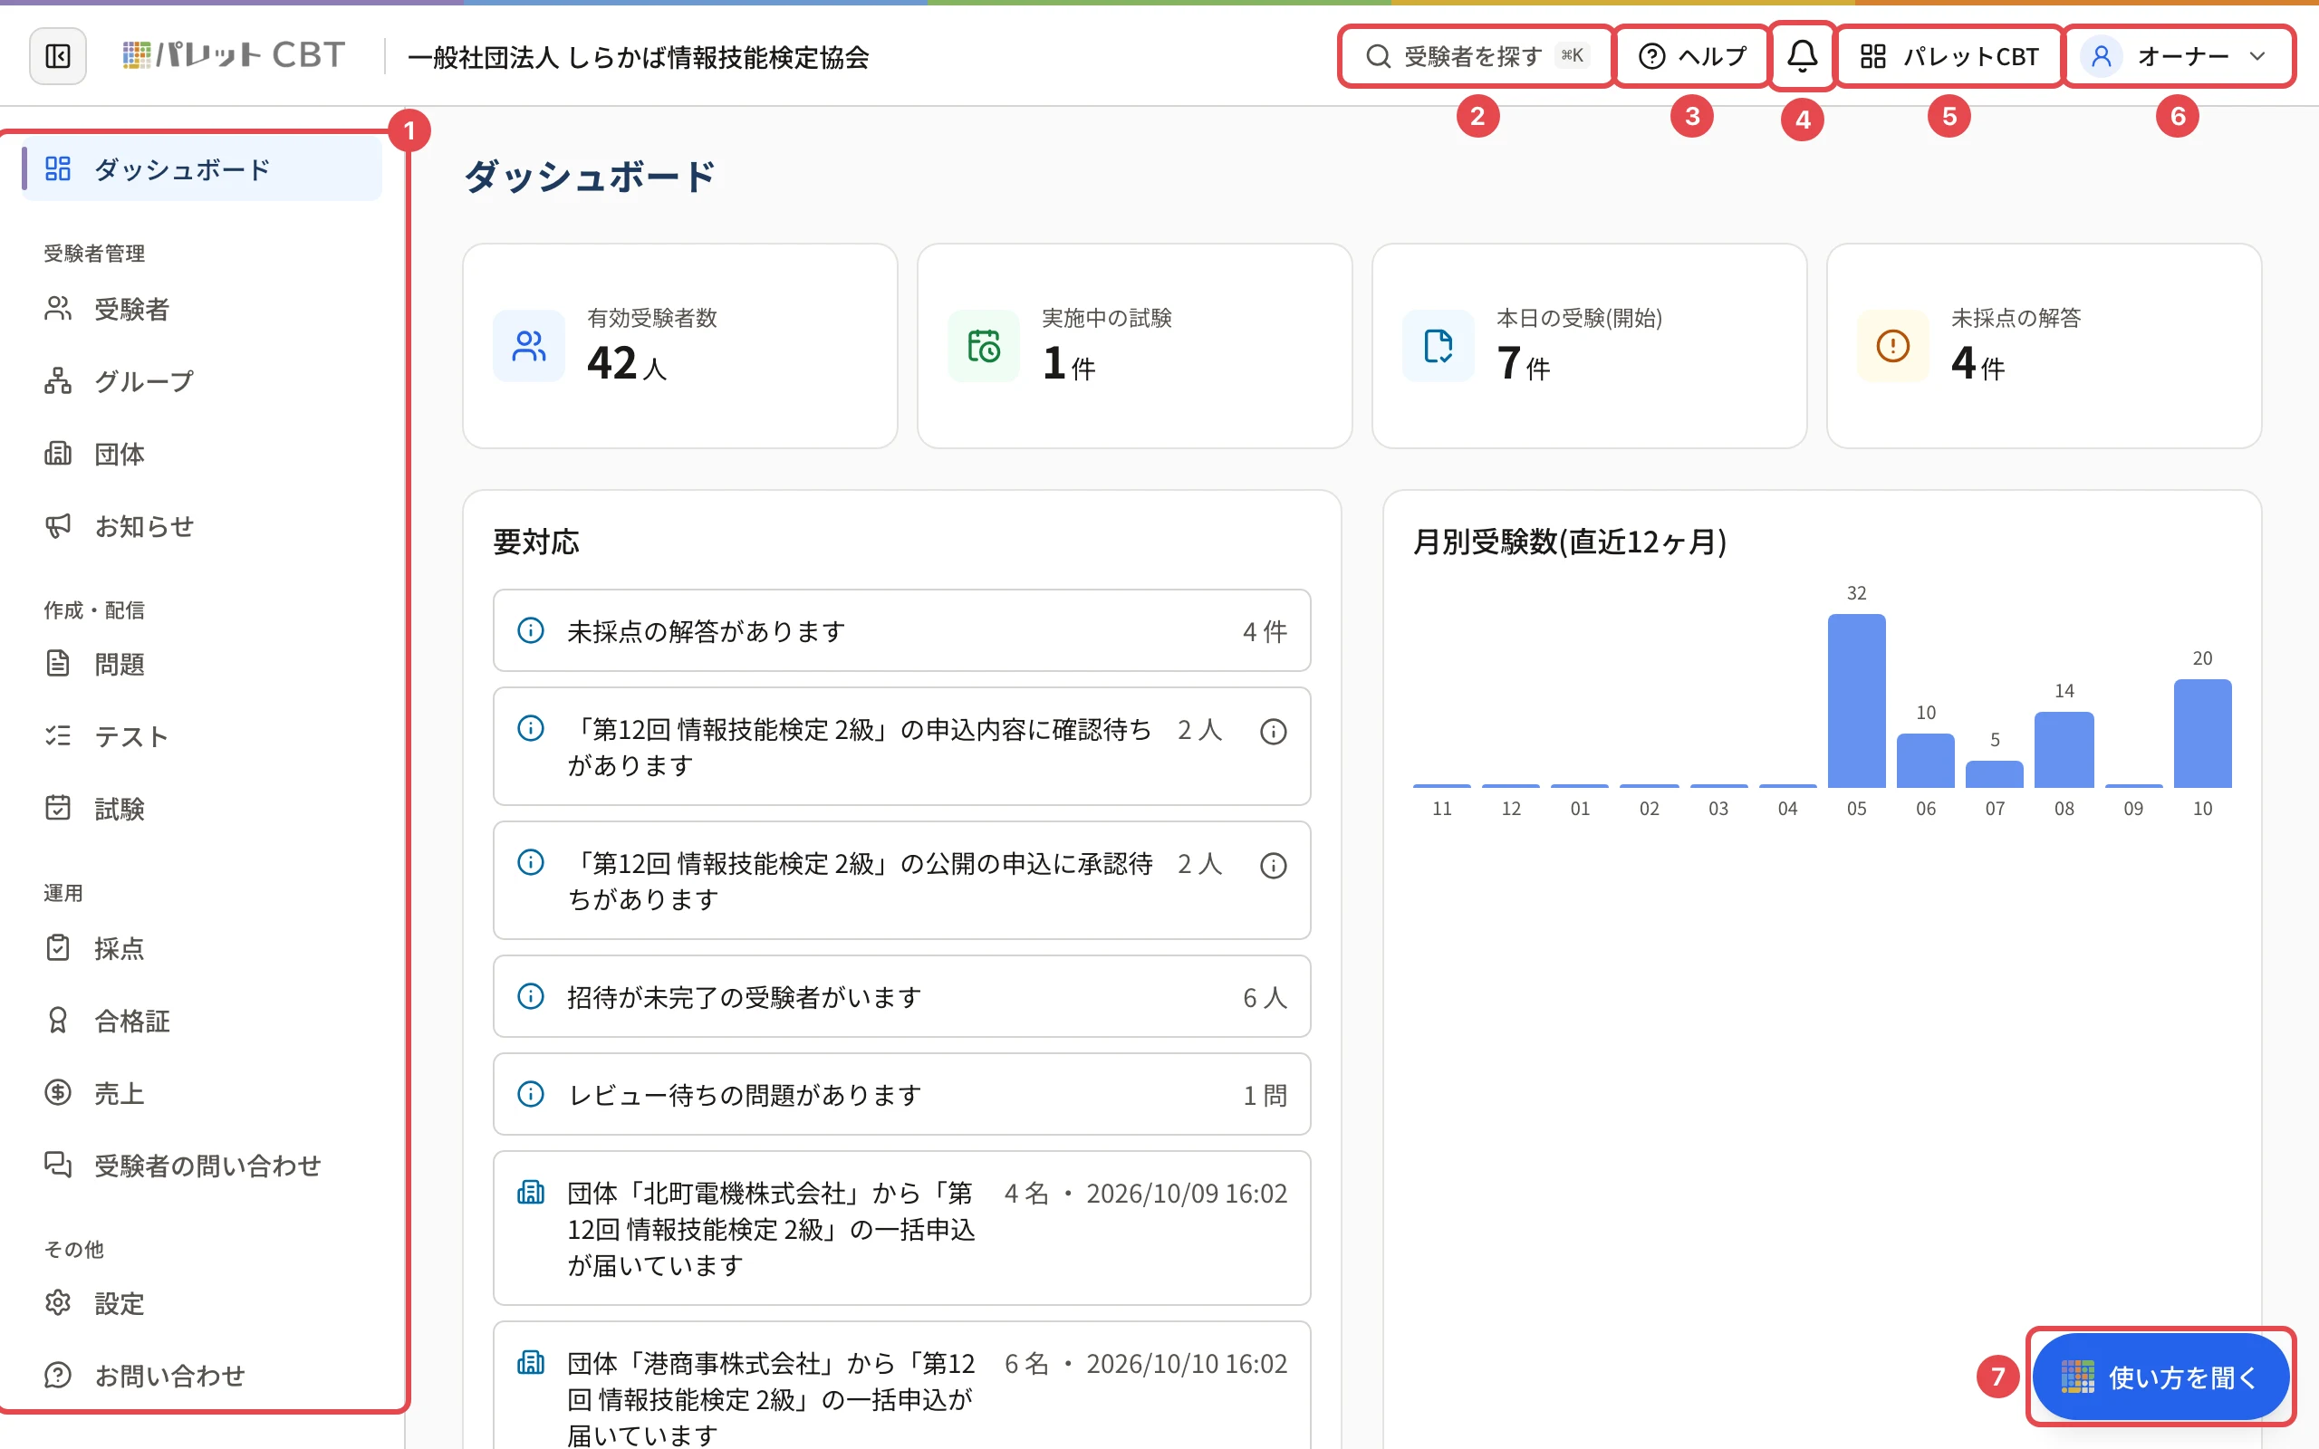Click the 設定 gear icon
The height and width of the screenshot is (1449, 2319).
pyautogui.click(x=57, y=1302)
